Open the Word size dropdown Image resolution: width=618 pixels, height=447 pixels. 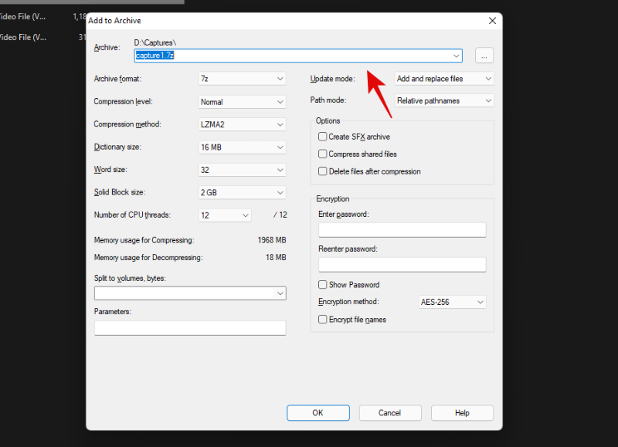(x=243, y=170)
